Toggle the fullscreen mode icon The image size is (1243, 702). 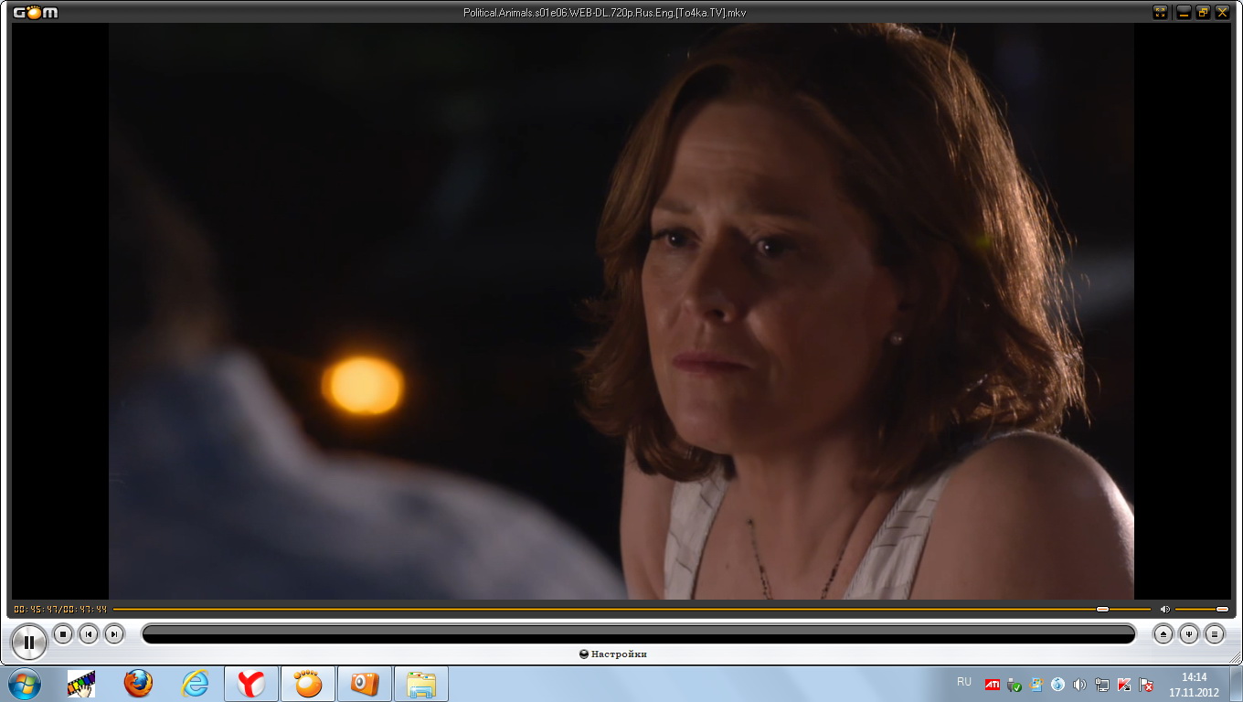click(x=1161, y=12)
